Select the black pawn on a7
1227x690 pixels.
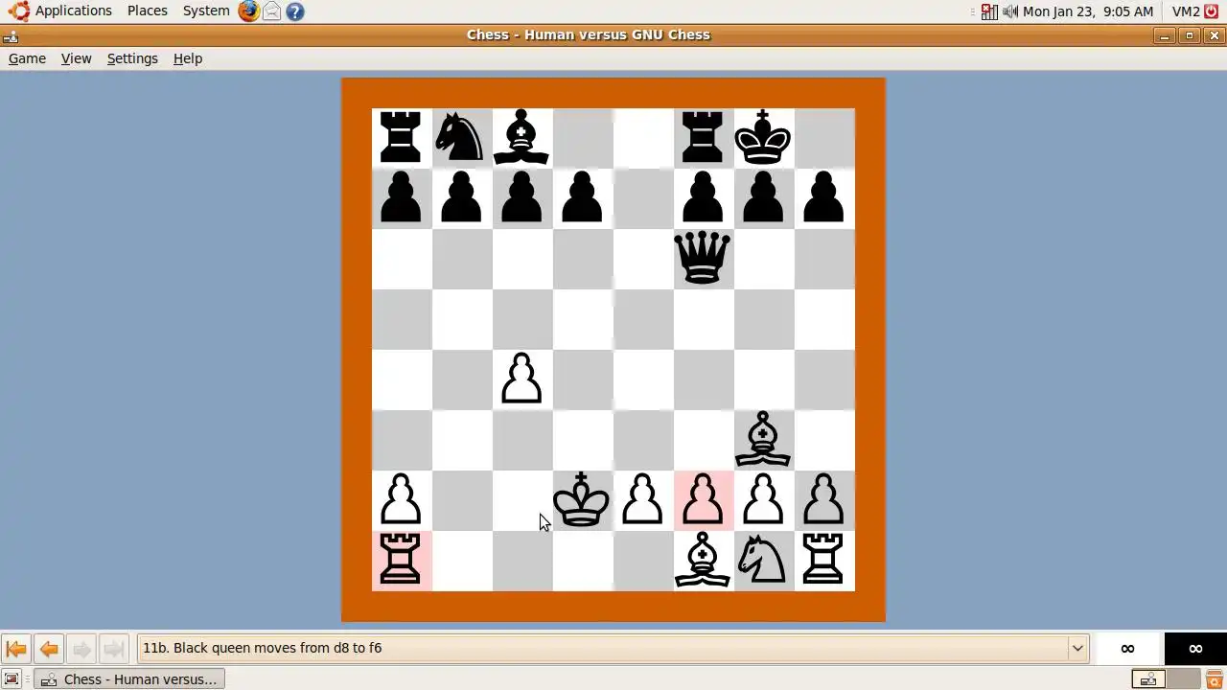pos(401,197)
